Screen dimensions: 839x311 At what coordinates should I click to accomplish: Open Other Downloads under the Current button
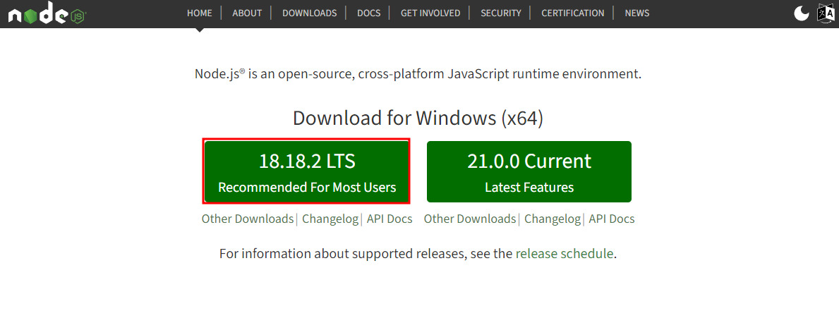pyautogui.click(x=470, y=219)
